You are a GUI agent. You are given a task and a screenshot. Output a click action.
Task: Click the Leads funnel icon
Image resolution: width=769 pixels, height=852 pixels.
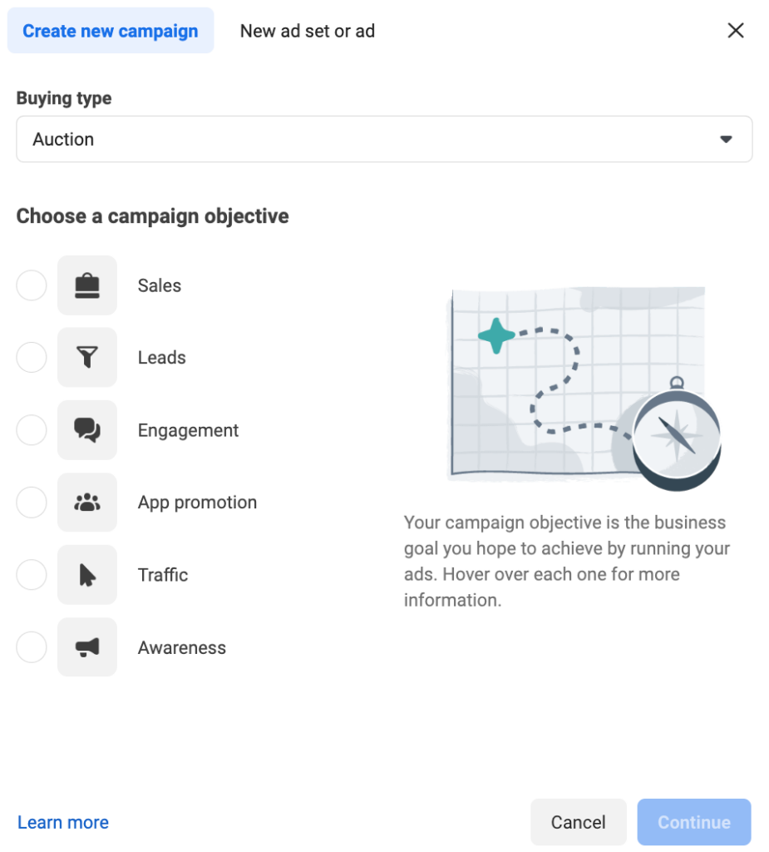(x=87, y=358)
